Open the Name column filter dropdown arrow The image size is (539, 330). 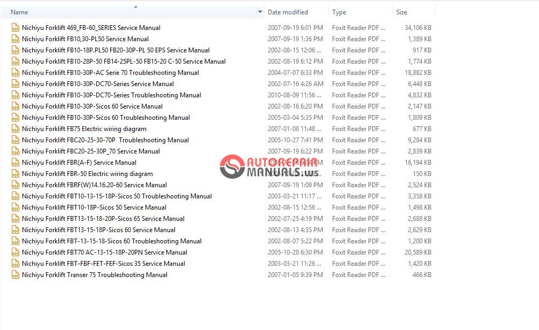coord(260,12)
